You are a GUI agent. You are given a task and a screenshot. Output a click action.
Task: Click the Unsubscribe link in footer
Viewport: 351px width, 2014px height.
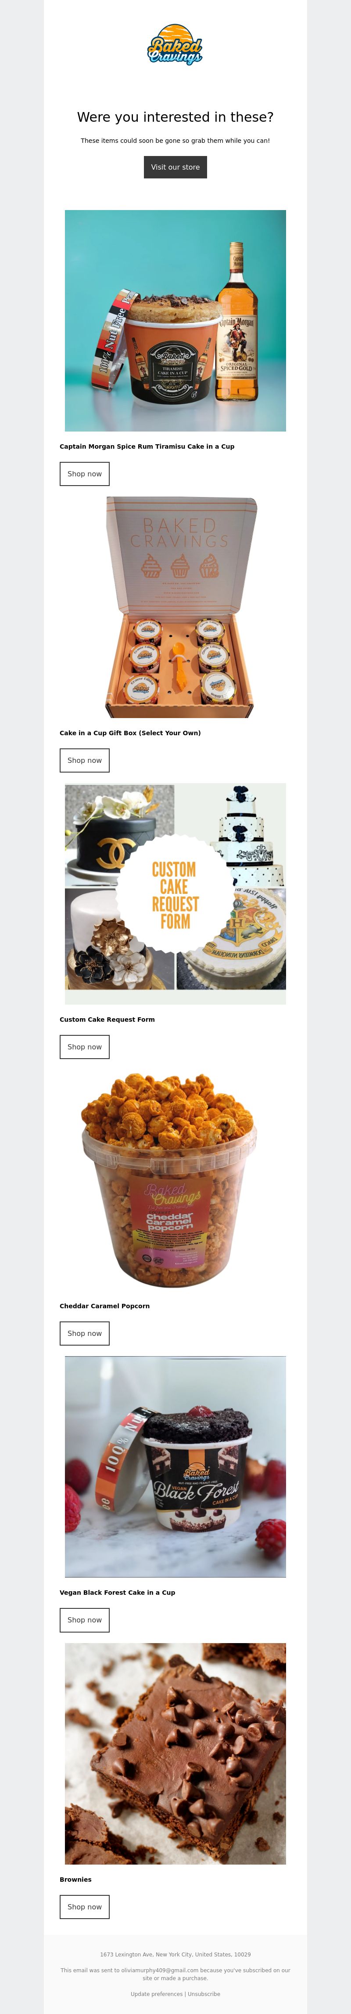(x=204, y=1995)
